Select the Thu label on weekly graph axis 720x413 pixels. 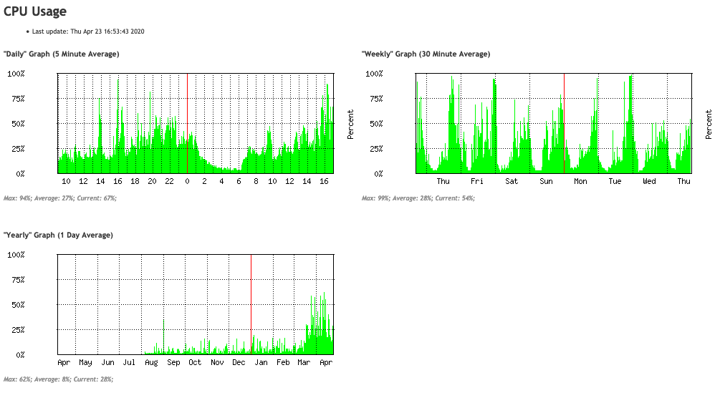(443, 181)
